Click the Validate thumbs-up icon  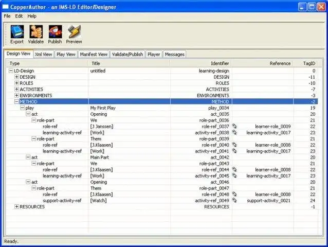coord(36,32)
